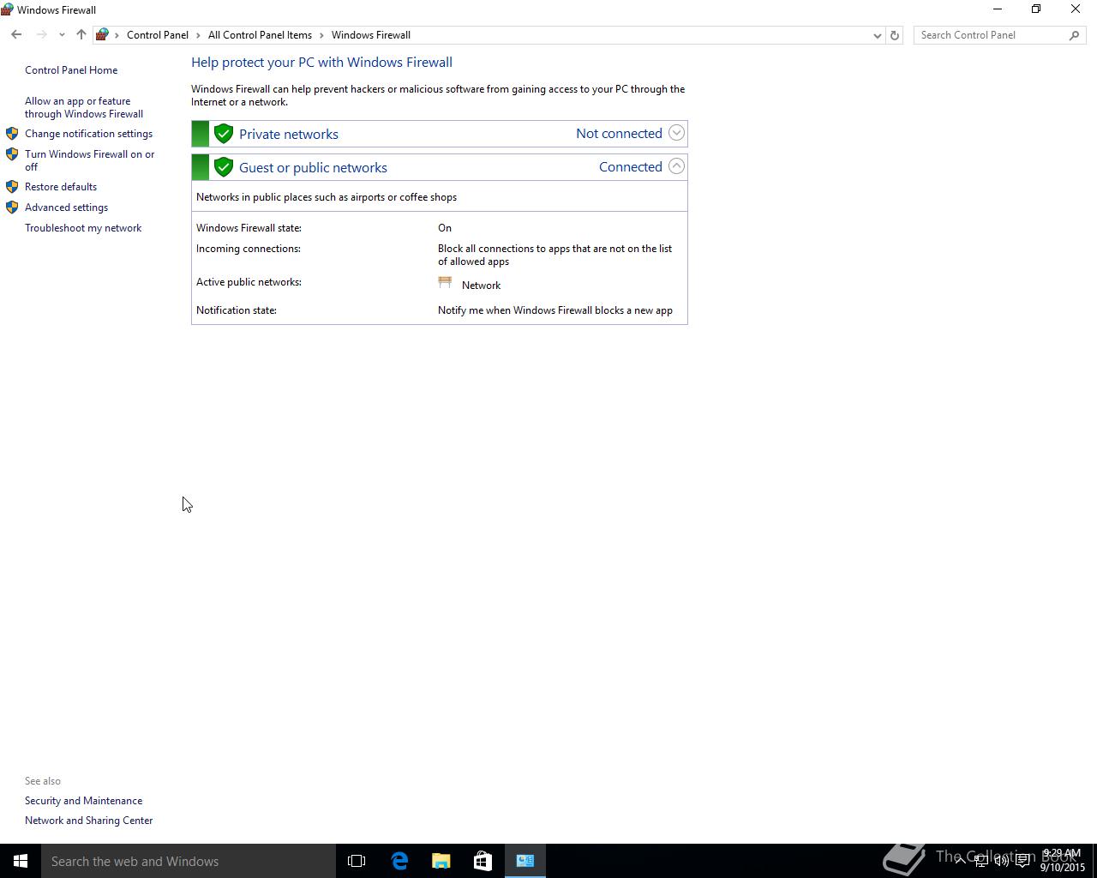Open the Windows Start menu
Screen dimensions: 1097x878
tap(21, 861)
